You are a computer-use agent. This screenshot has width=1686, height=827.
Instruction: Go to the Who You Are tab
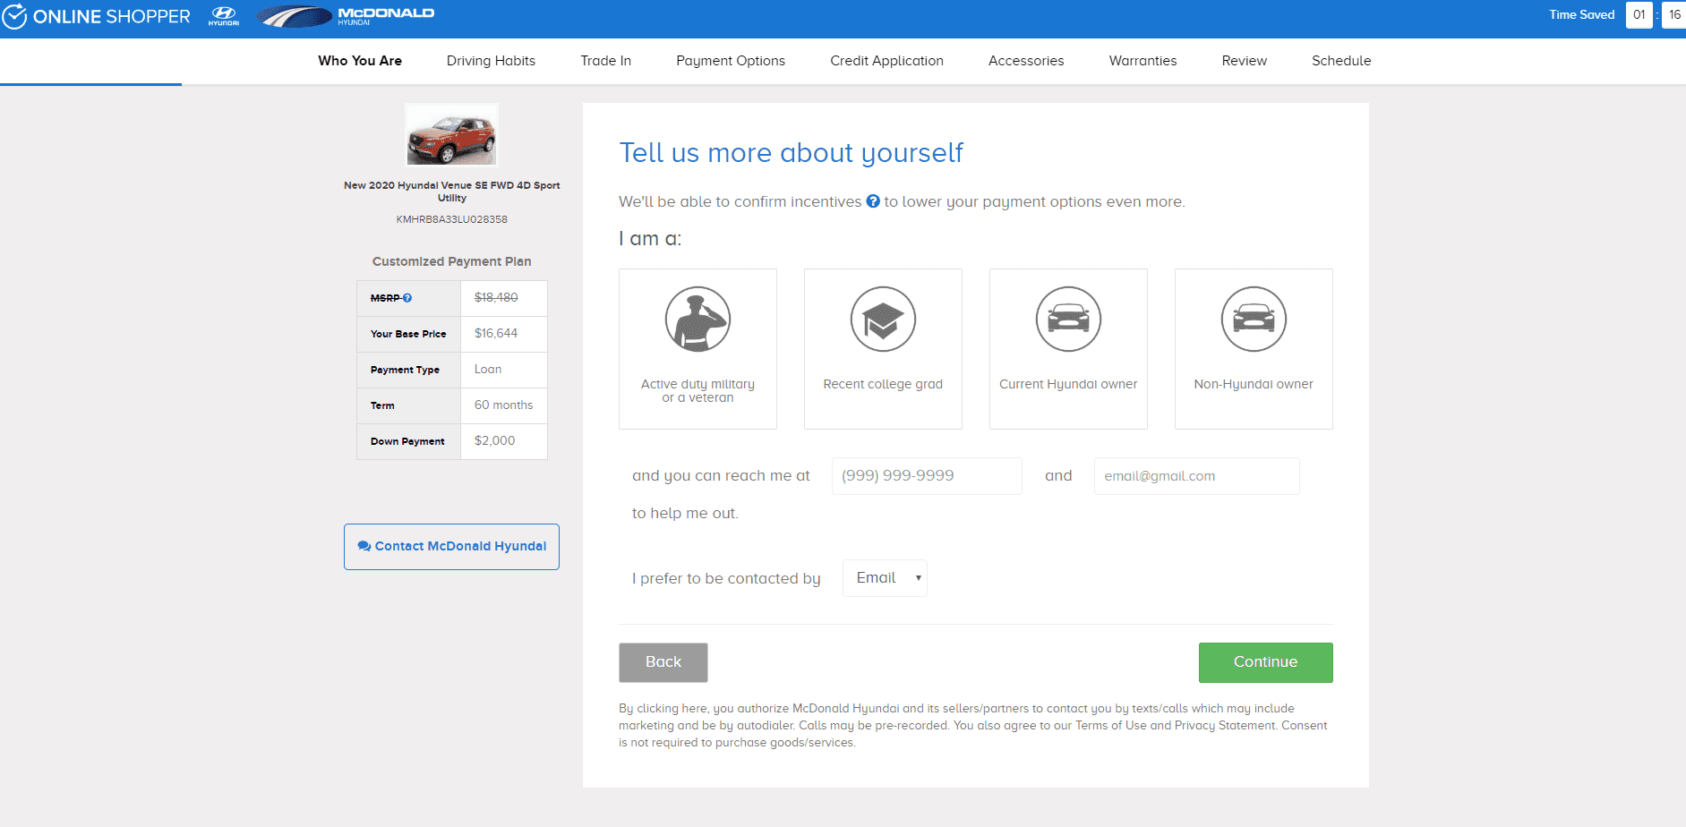(360, 61)
